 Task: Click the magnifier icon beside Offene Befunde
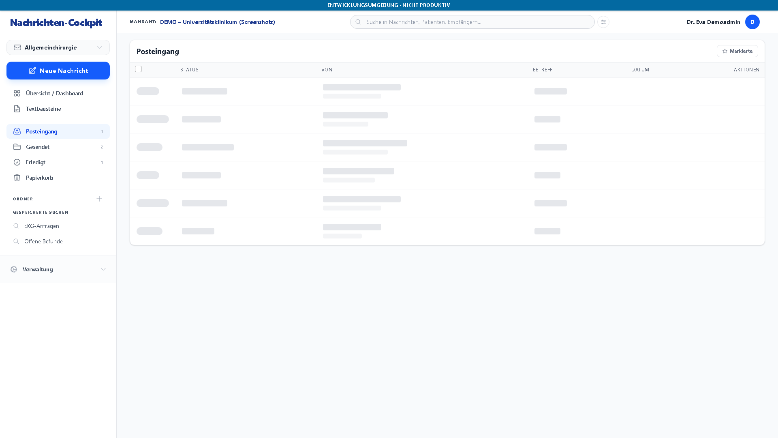[16, 241]
